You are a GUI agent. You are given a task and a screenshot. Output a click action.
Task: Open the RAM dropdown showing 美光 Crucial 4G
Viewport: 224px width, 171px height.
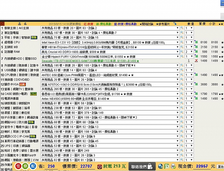[x=110, y=52]
